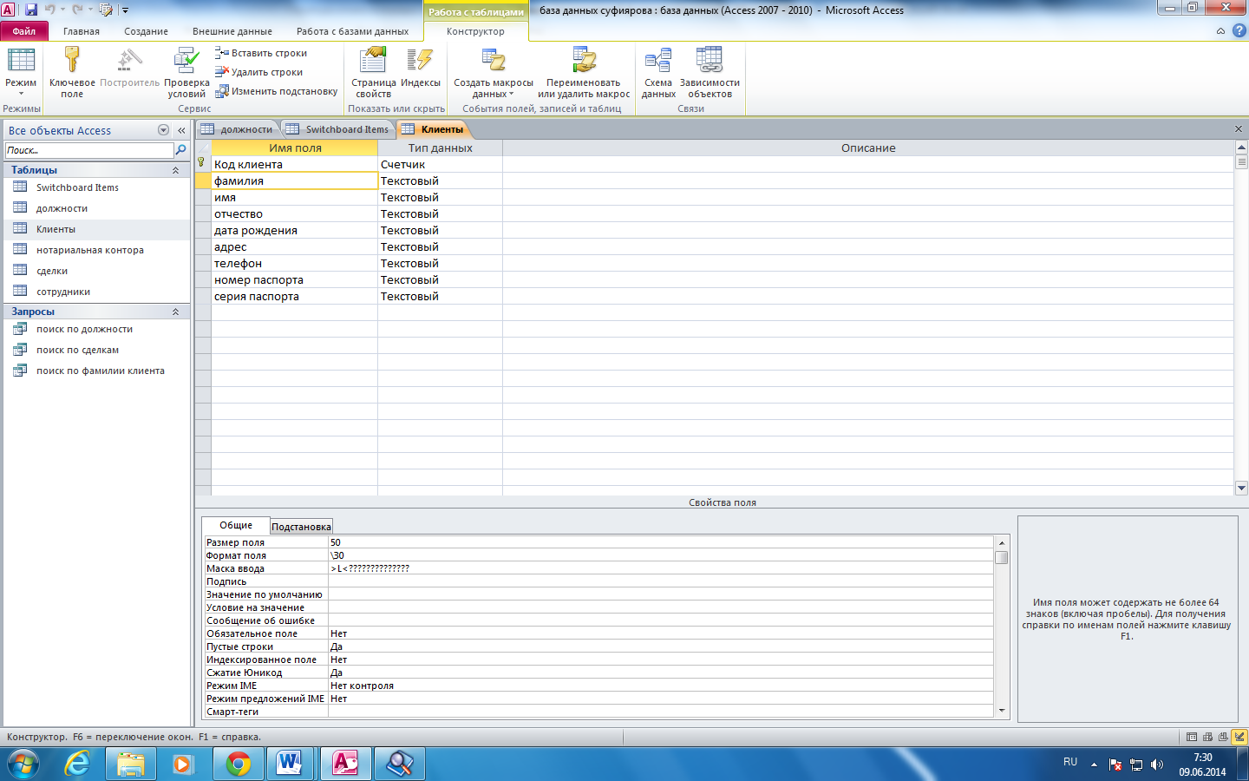Switch to the Создание ribbon tab
The height and width of the screenshot is (781, 1249).
(x=146, y=31)
